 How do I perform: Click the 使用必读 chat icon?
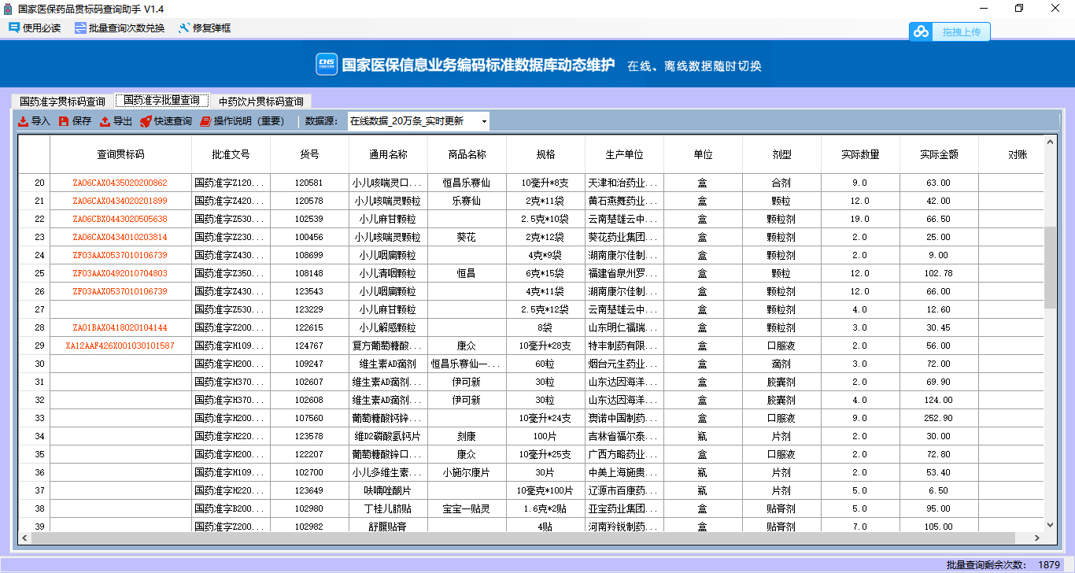(14, 28)
